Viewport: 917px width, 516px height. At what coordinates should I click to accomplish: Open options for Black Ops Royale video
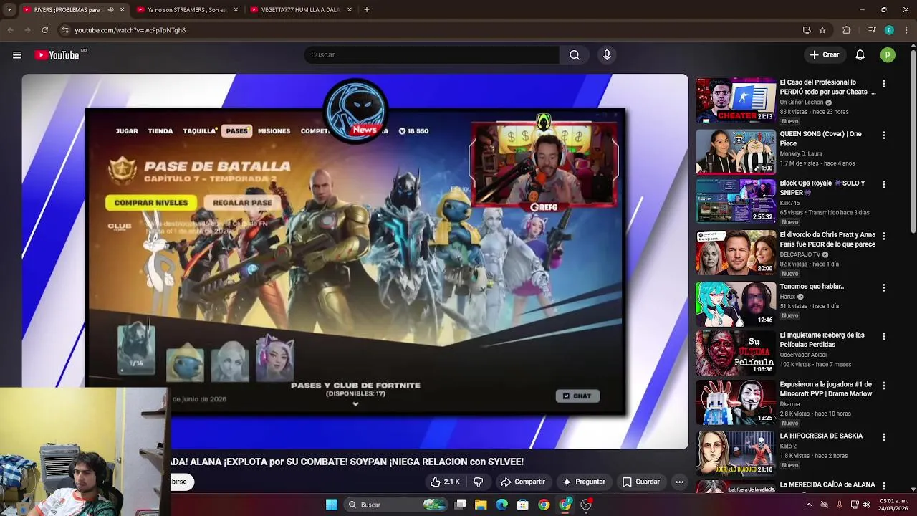(883, 184)
